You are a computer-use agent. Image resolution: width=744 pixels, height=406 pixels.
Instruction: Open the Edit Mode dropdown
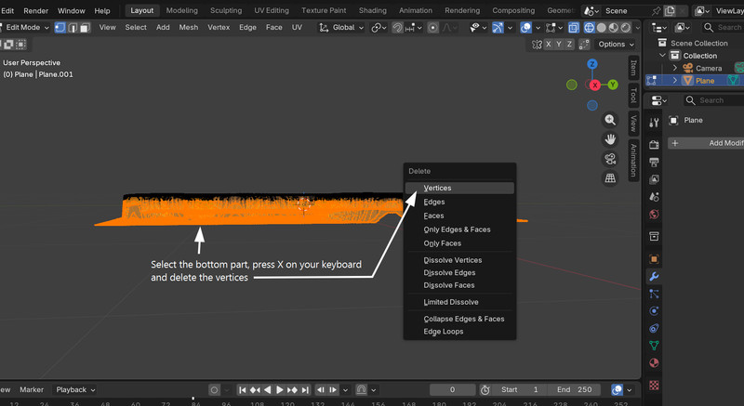coord(25,28)
